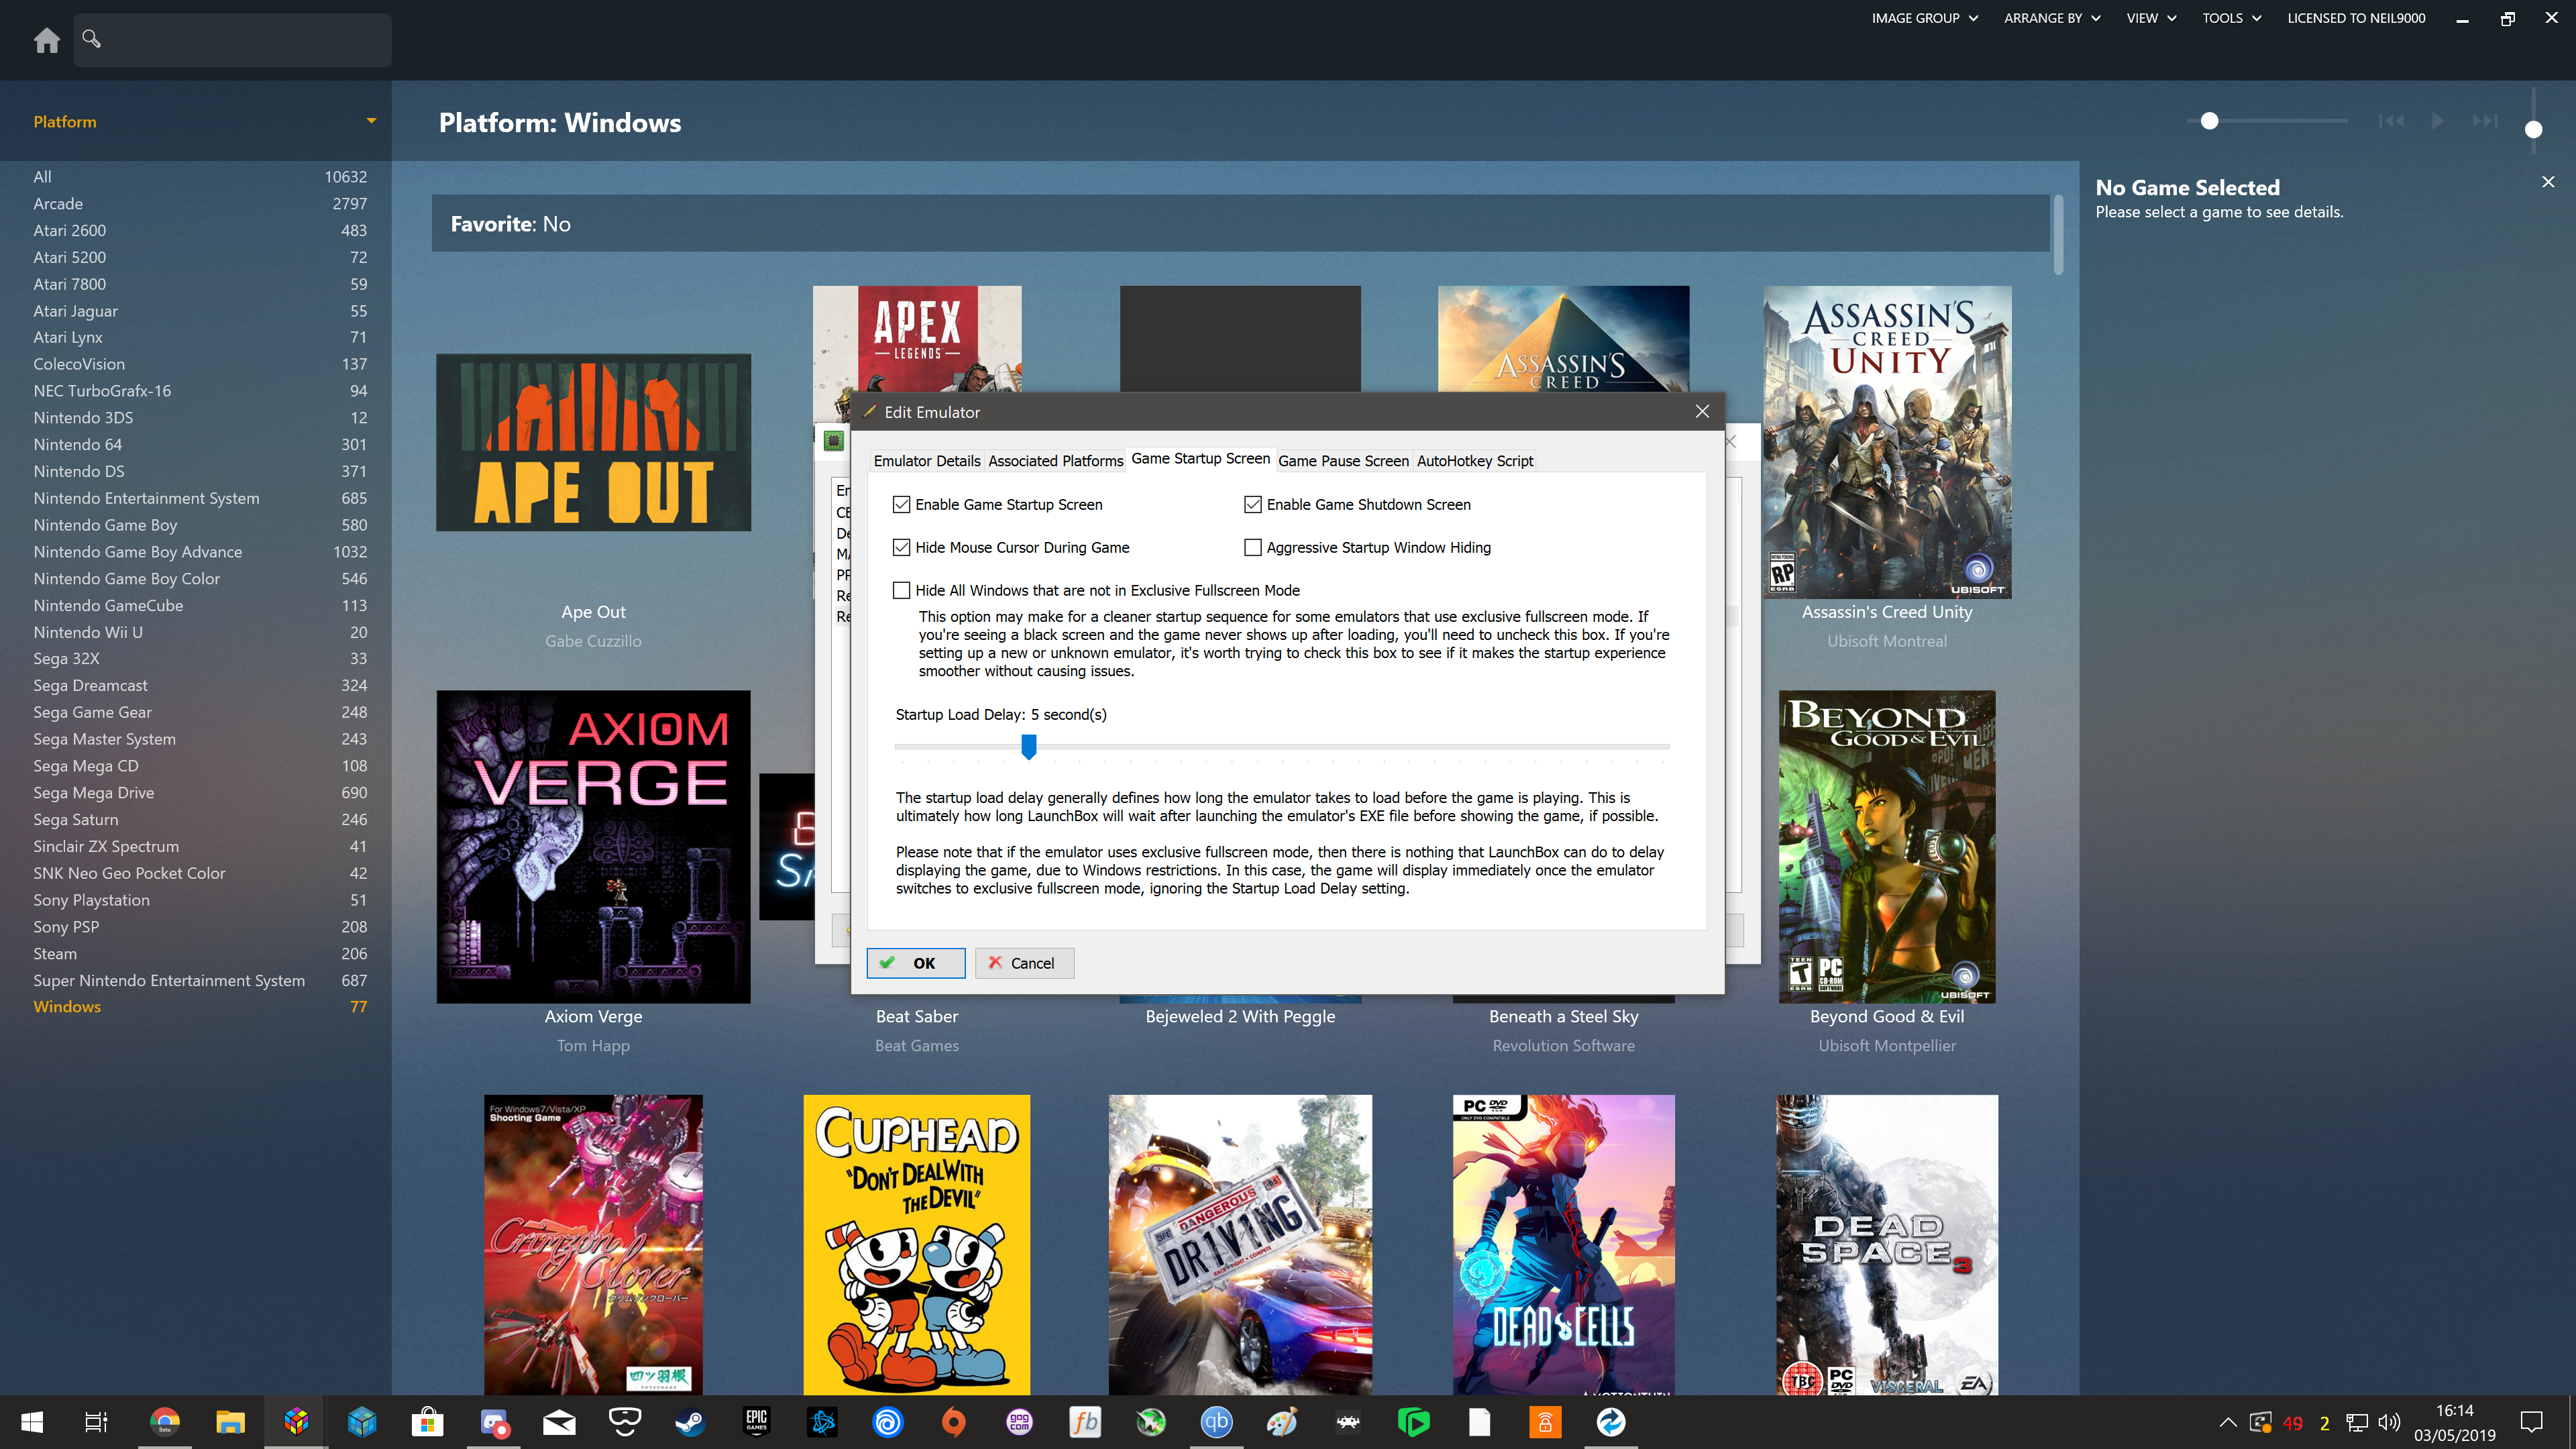
Task: Go to the LaunchBox home icon
Action: tap(46, 40)
